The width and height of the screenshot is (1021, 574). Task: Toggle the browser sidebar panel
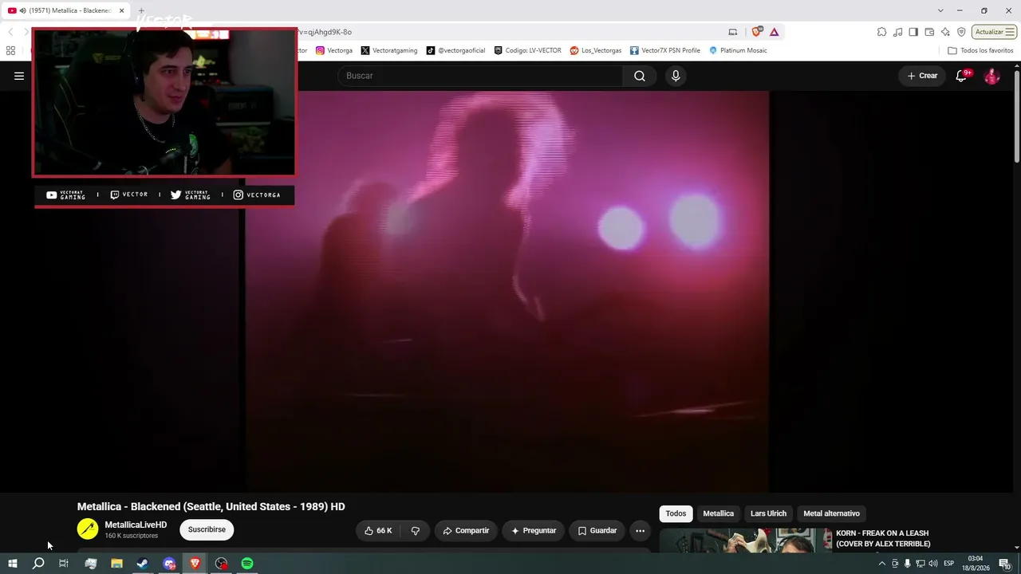(x=913, y=32)
